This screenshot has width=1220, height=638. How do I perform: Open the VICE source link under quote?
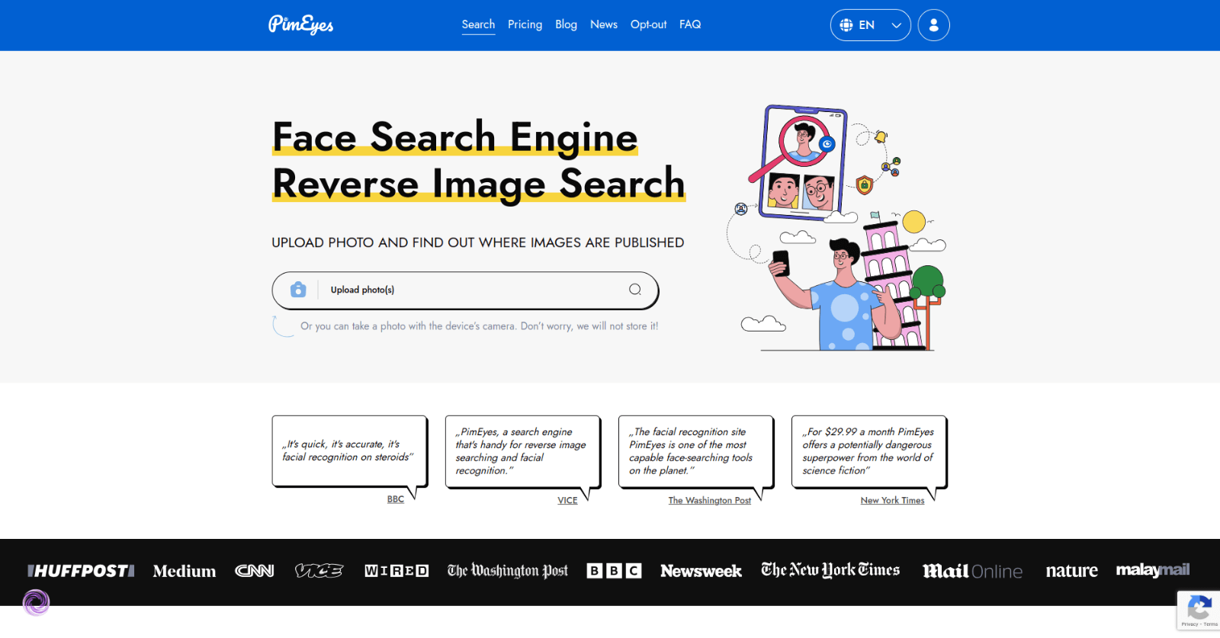coord(567,500)
